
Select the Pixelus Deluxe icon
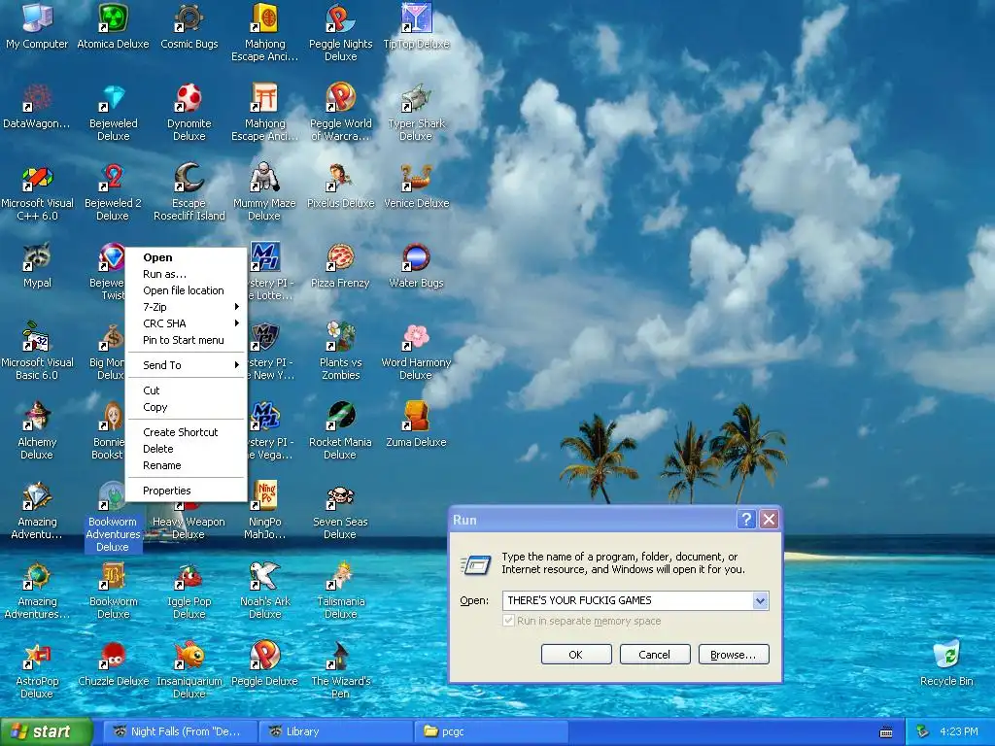(341, 177)
